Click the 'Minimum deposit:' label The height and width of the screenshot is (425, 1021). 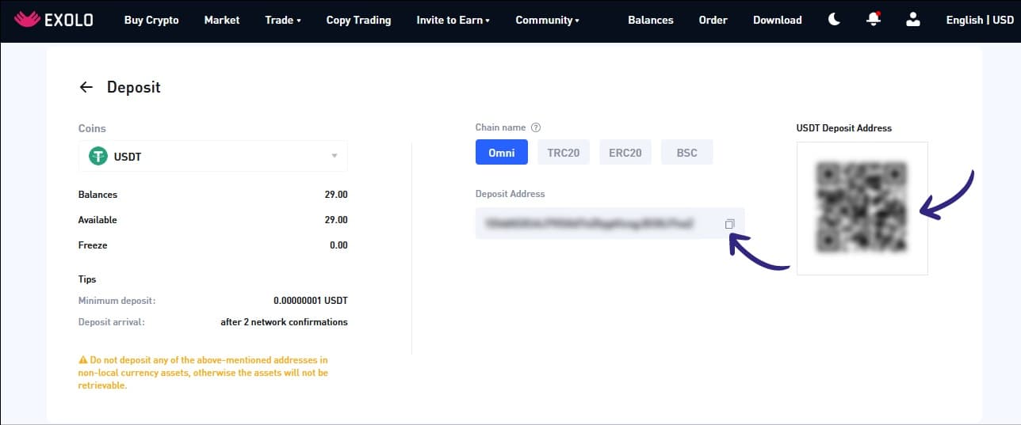click(x=117, y=301)
